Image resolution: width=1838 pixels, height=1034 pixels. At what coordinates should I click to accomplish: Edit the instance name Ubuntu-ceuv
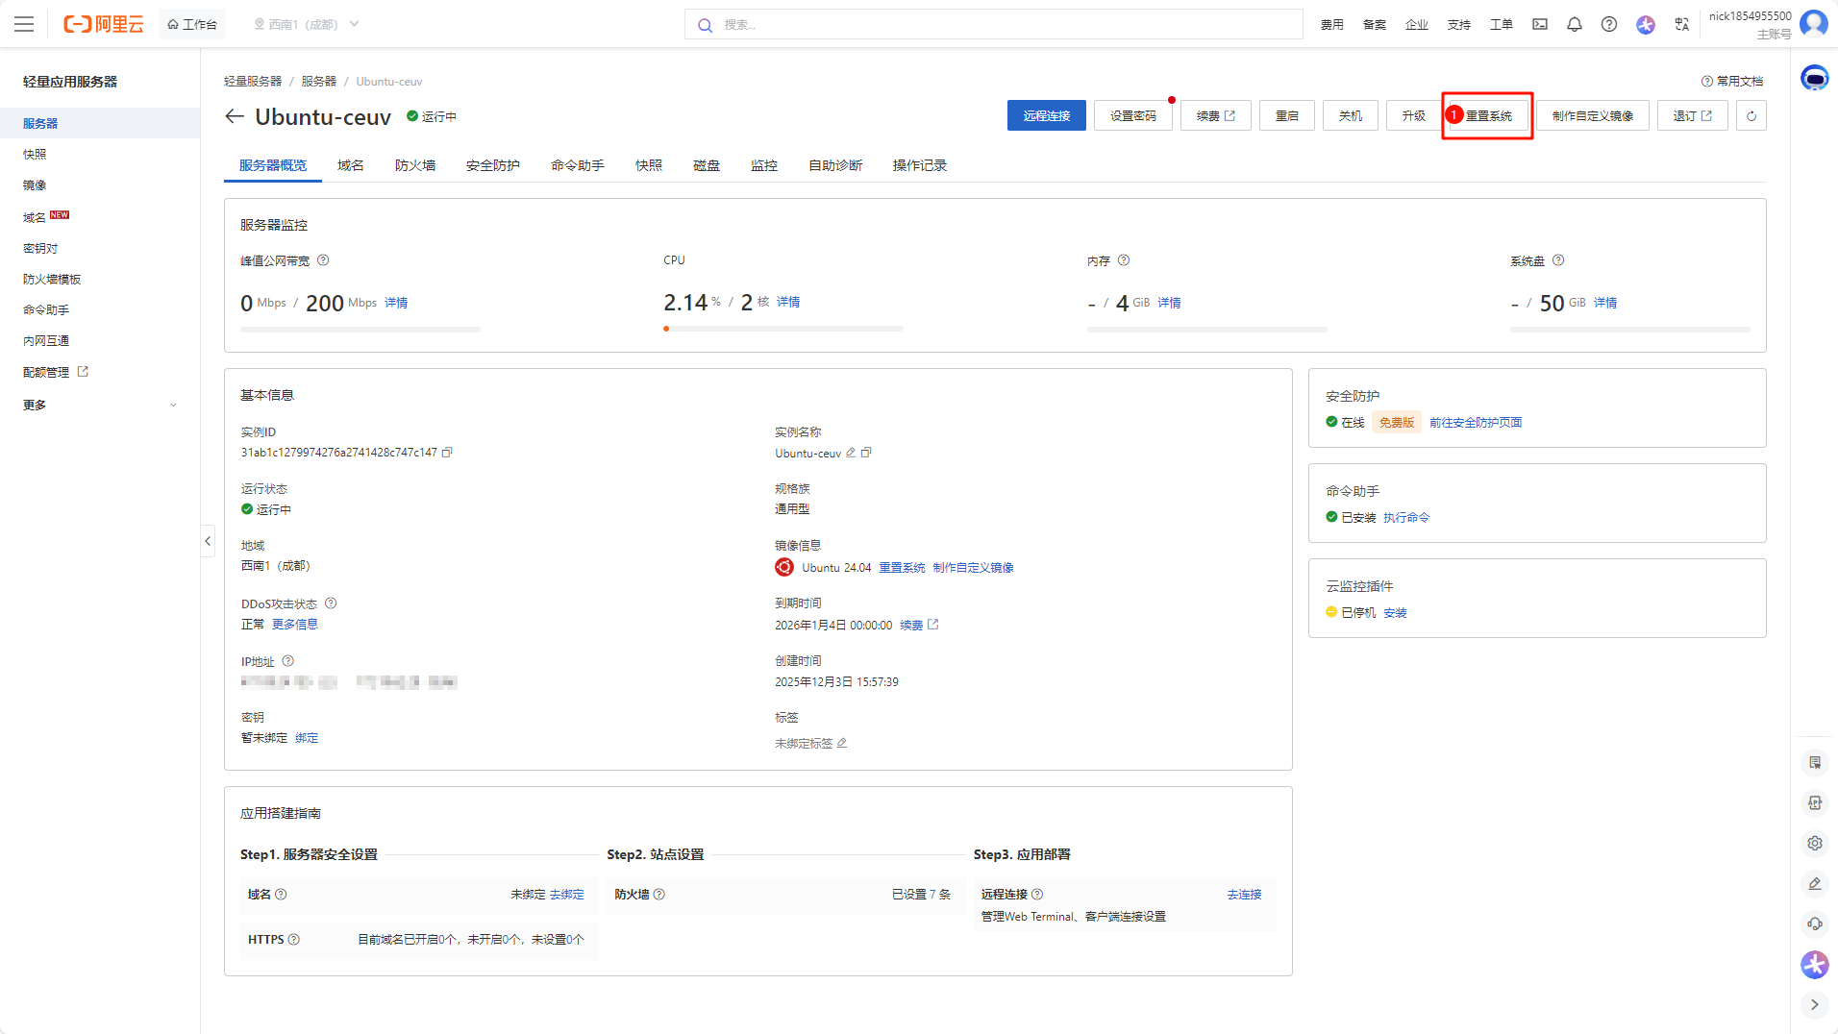tap(851, 453)
